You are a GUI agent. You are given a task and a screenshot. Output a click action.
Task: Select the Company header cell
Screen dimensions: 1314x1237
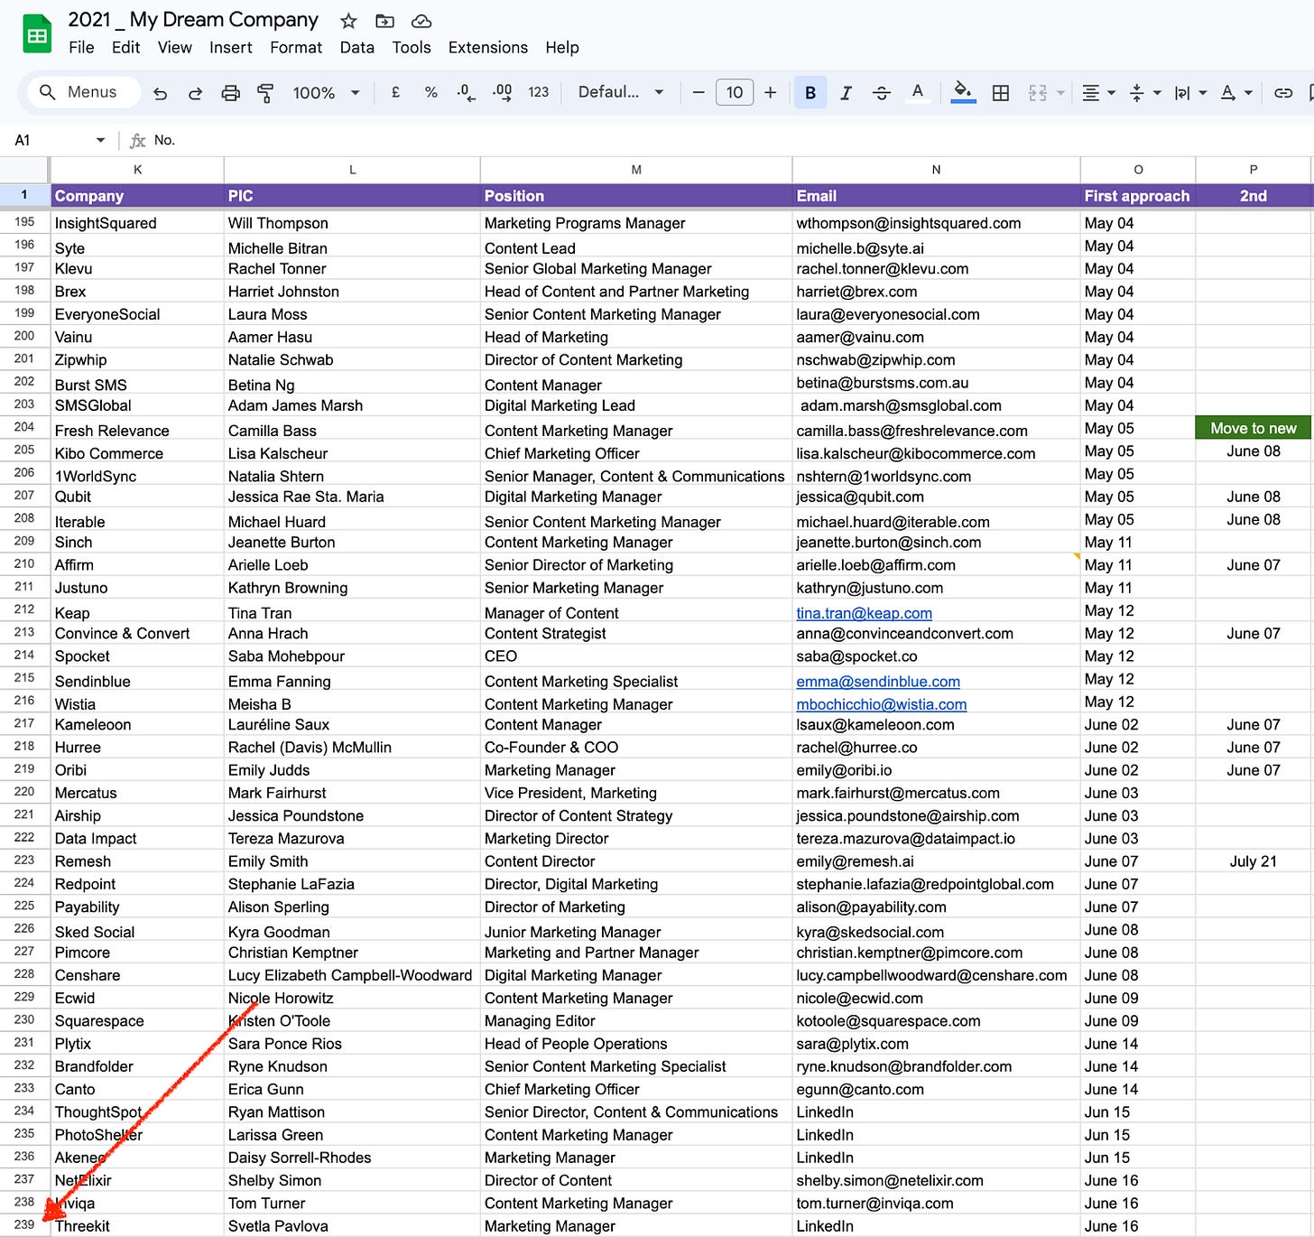[137, 196]
